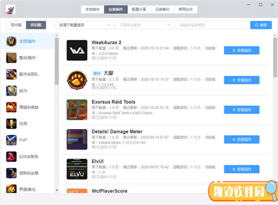This screenshot has height=205, width=278.
Task: Switch to 怀旧服 server toggle
Action: point(36,25)
